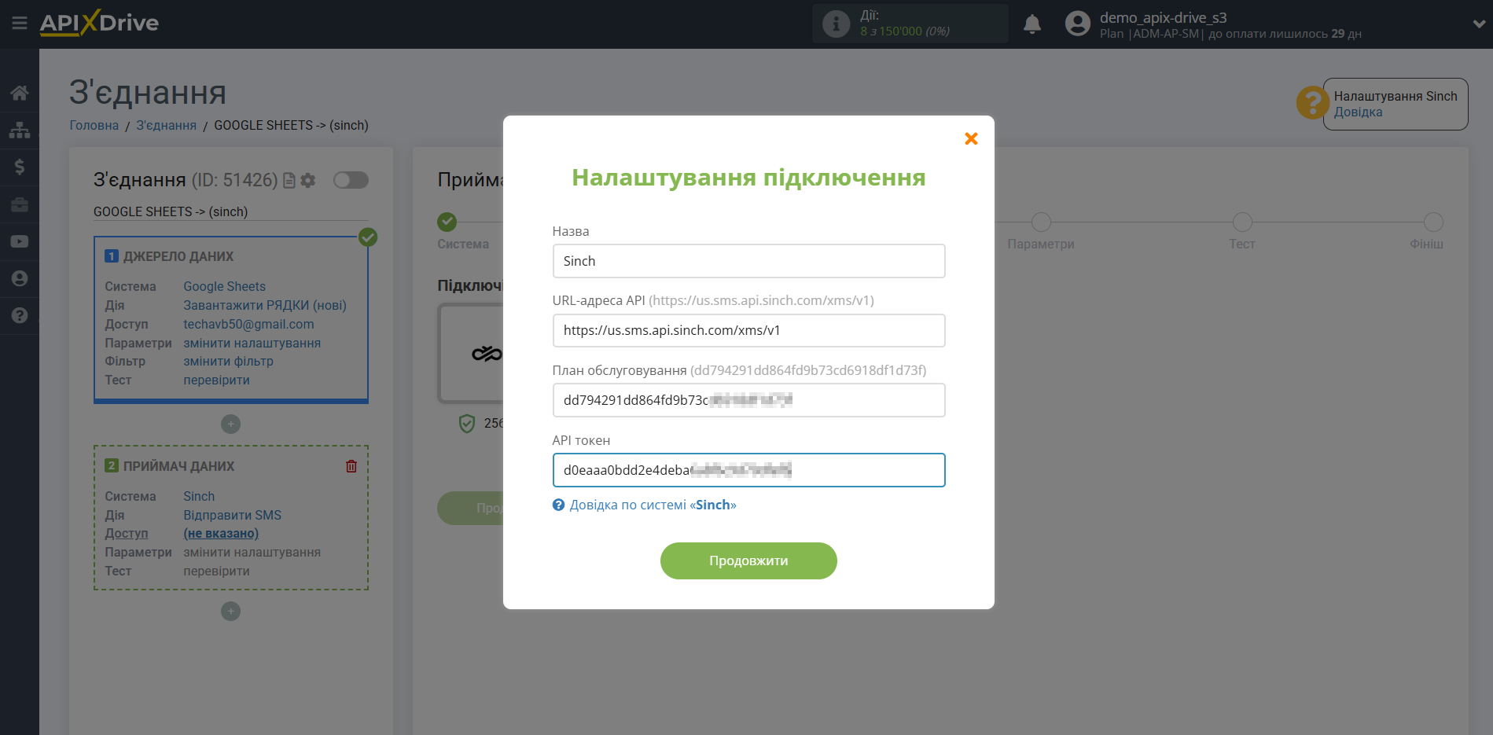The width and height of the screenshot is (1493, 735).
Task: Open the Відправити SMS action link
Action: coord(232,515)
